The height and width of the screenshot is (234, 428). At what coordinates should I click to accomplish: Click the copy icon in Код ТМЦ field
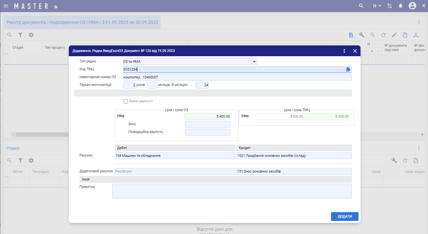(x=348, y=69)
